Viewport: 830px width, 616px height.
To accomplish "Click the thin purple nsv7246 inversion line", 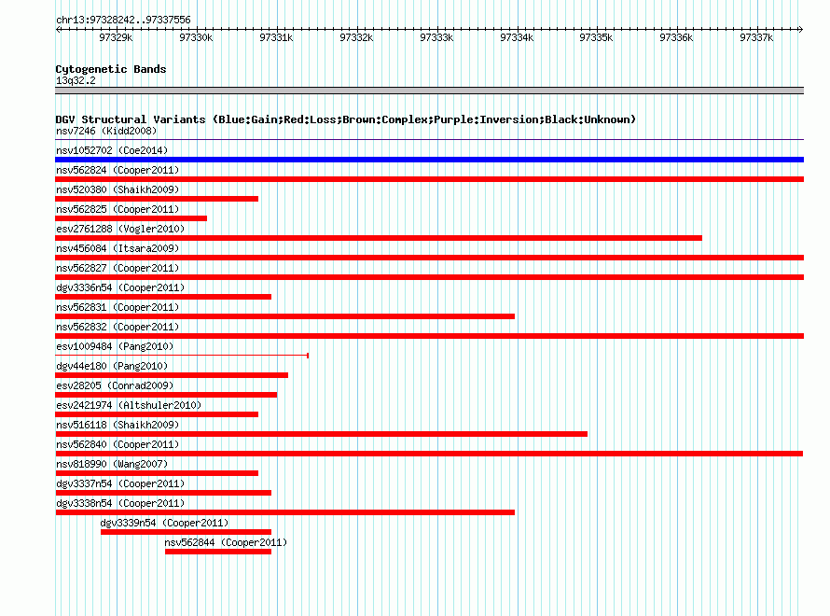I will pyautogui.click(x=429, y=140).
